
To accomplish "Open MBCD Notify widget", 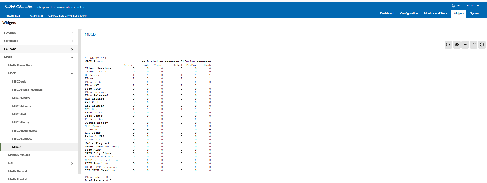I will point(21,122).
